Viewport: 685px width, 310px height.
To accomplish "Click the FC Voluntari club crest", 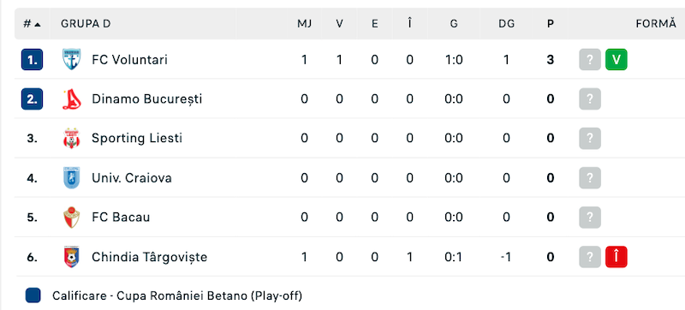I will coord(71,59).
